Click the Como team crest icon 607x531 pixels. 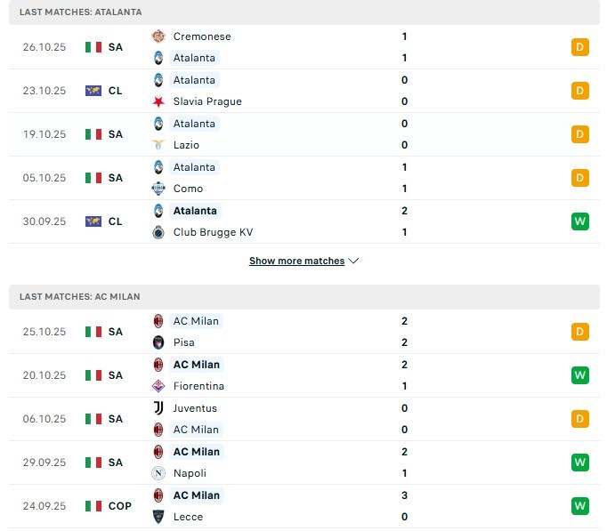[x=158, y=189]
